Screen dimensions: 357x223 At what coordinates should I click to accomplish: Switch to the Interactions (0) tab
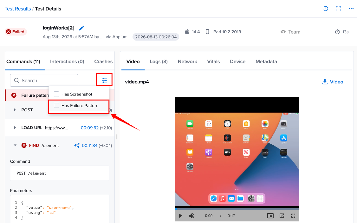coord(67,62)
